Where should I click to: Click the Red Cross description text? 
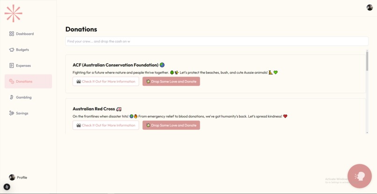180,116
